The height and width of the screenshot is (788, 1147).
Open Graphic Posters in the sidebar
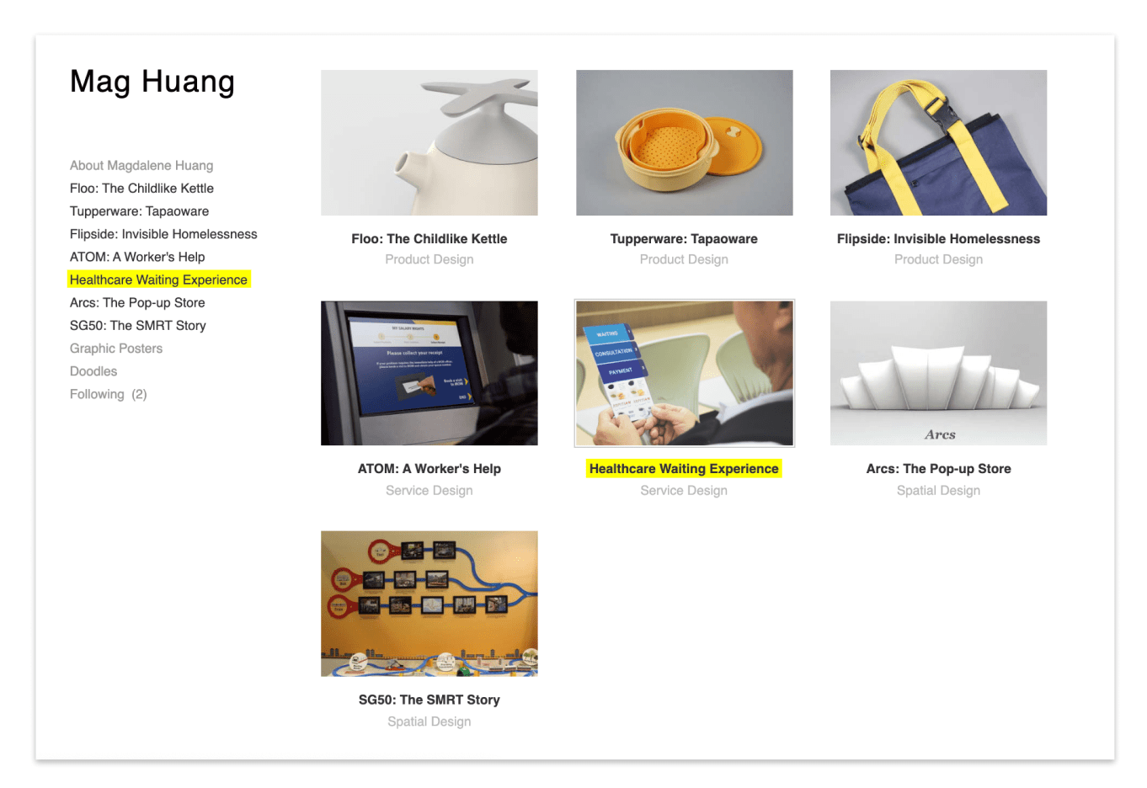(x=116, y=348)
